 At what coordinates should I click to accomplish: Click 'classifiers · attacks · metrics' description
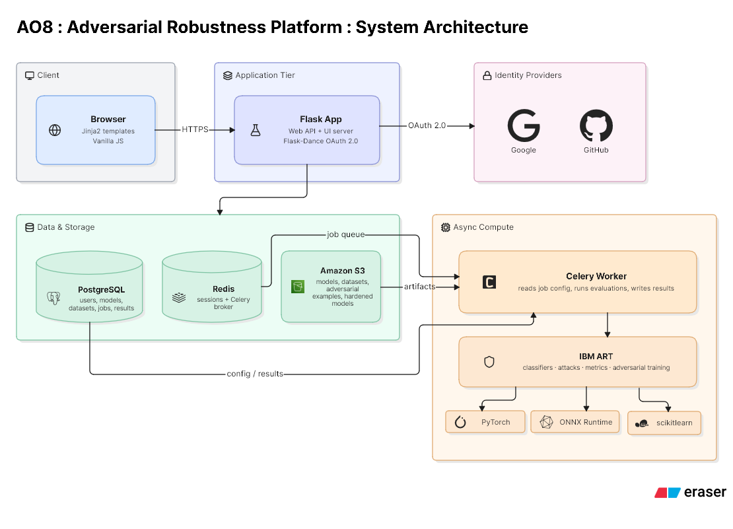pyautogui.click(x=596, y=368)
